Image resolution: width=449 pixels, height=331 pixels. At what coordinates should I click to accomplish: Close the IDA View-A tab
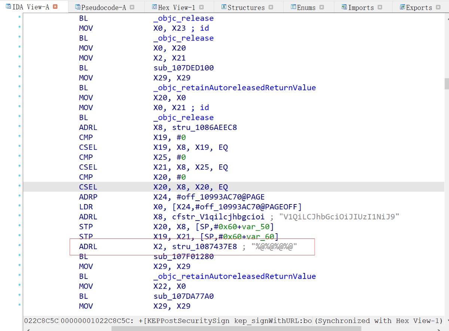55,7
